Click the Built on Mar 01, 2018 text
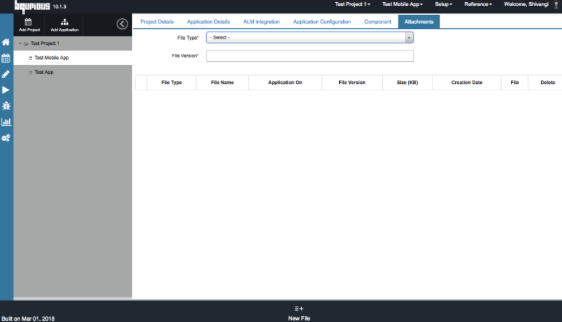This screenshot has height=322, width=562. pos(28,319)
